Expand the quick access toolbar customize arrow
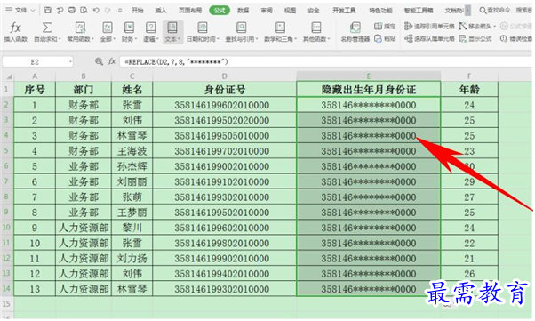Image resolution: width=535 pixels, height=321 pixels. pyautogui.click(x=120, y=11)
